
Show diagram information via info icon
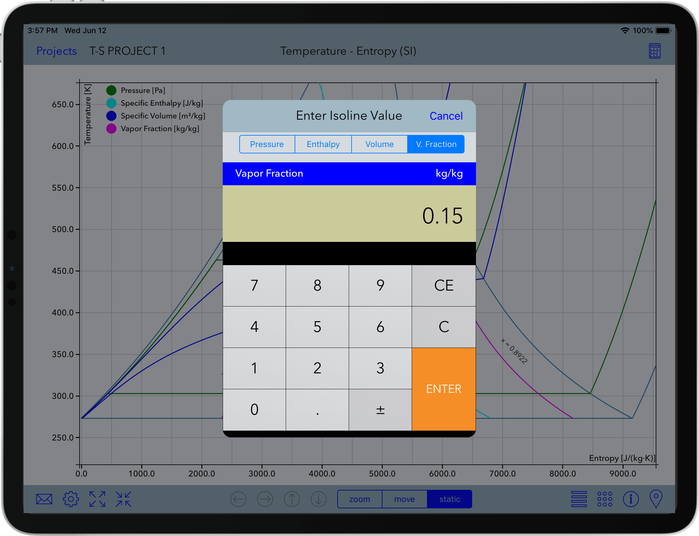(x=631, y=499)
